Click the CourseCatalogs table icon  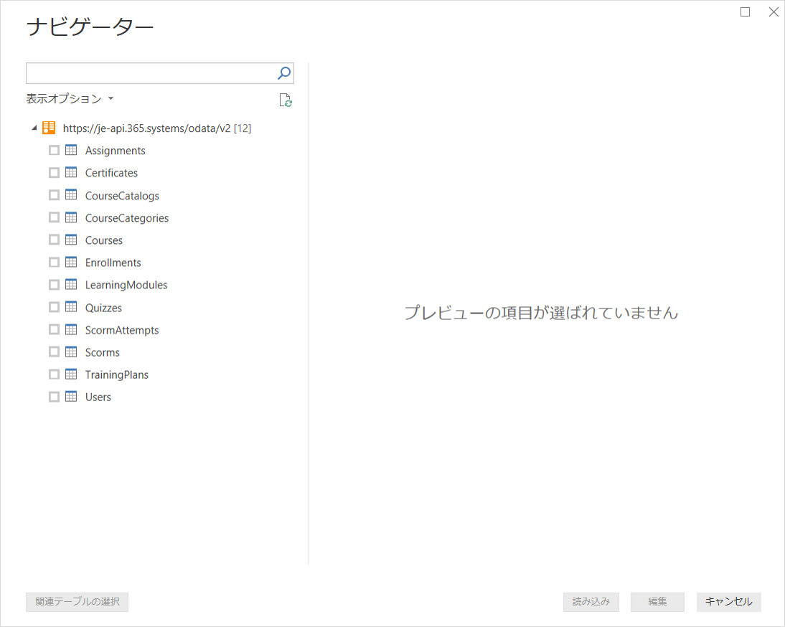pos(71,195)
